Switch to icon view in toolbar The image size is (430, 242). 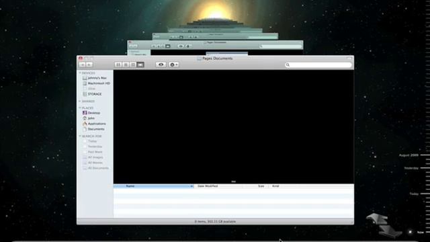[x=118, y=65]
